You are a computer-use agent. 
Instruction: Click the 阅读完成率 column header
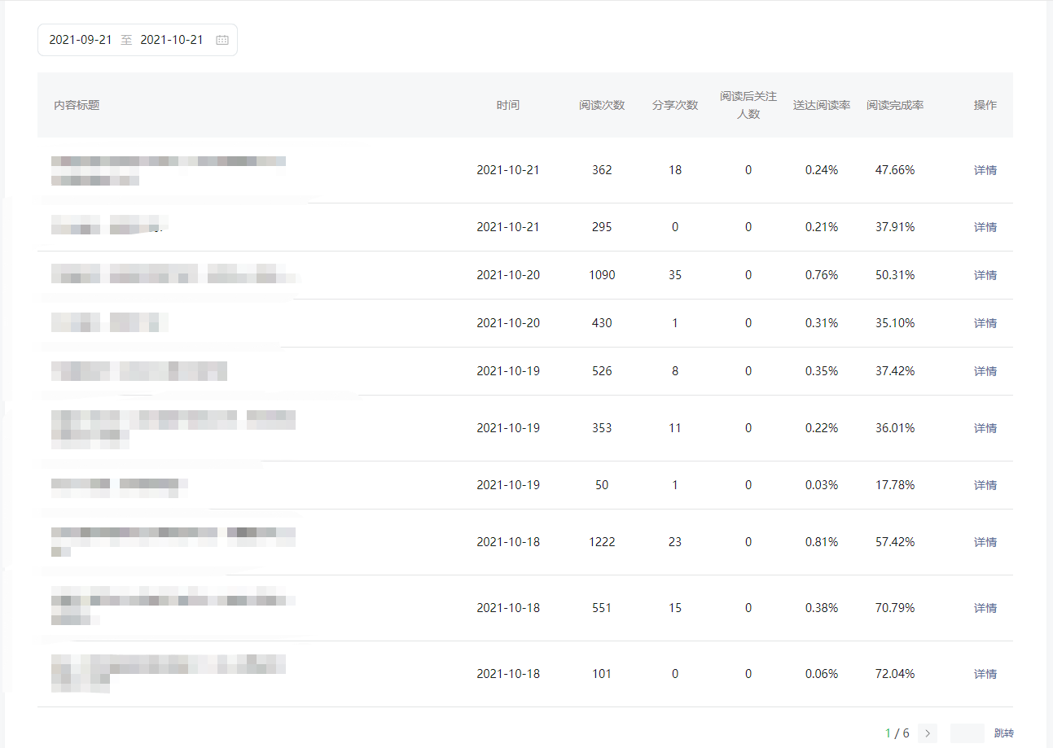tap(895, 105)
